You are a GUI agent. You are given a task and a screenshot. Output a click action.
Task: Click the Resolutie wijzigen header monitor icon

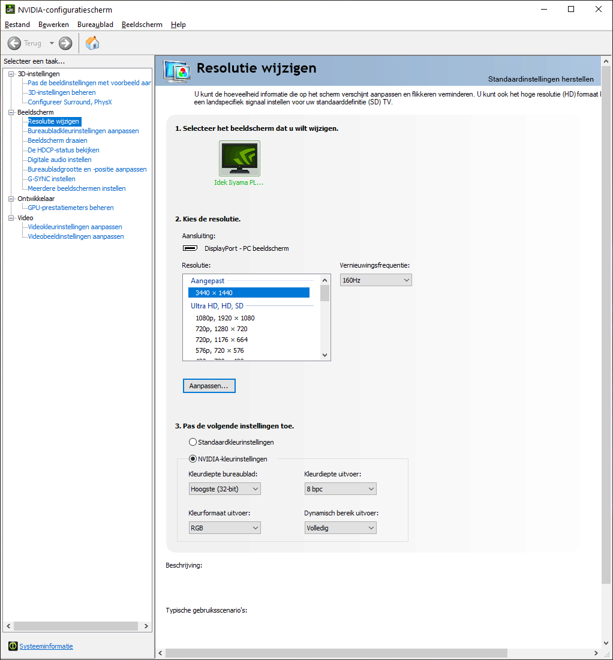[177, 71]
